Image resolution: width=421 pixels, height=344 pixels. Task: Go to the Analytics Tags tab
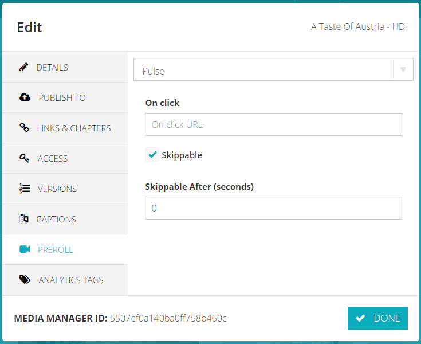(71, 280)
